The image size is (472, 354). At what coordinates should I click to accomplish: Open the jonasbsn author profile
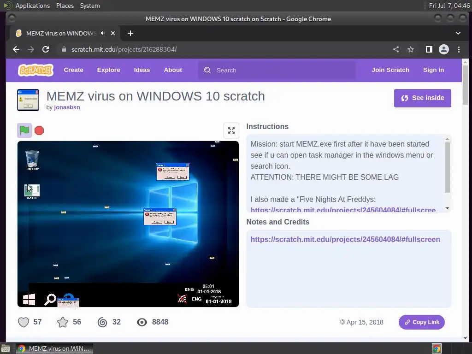click(67, 107)
